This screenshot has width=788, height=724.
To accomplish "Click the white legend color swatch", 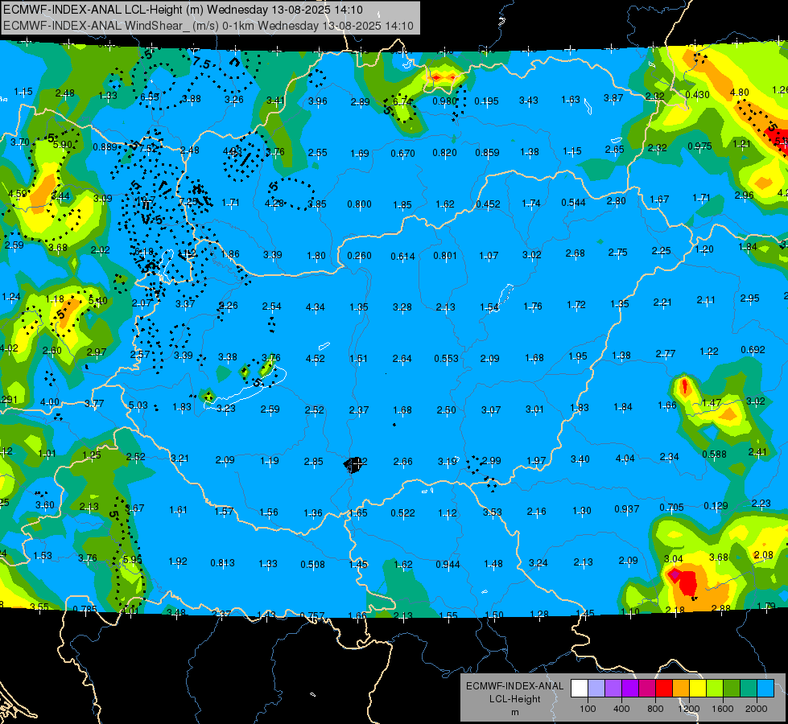I will tap(580, 689).
